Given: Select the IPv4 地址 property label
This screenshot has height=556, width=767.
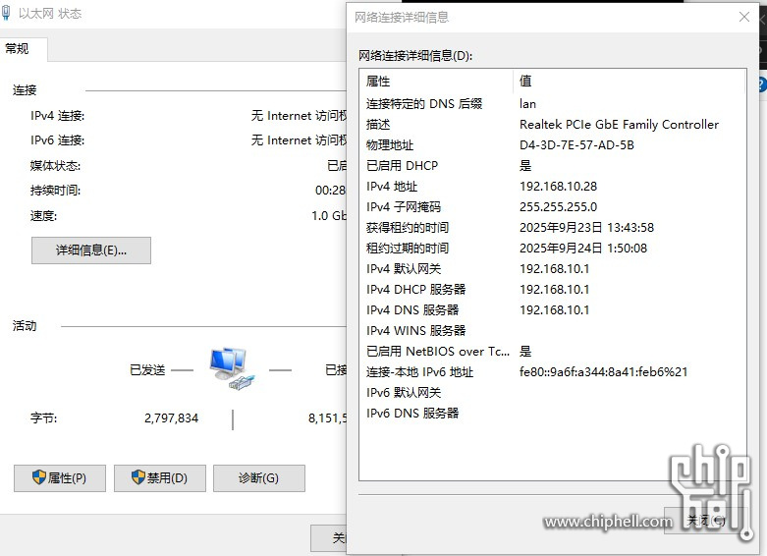Looking at the screenshot, I should (x=391, y=187).
